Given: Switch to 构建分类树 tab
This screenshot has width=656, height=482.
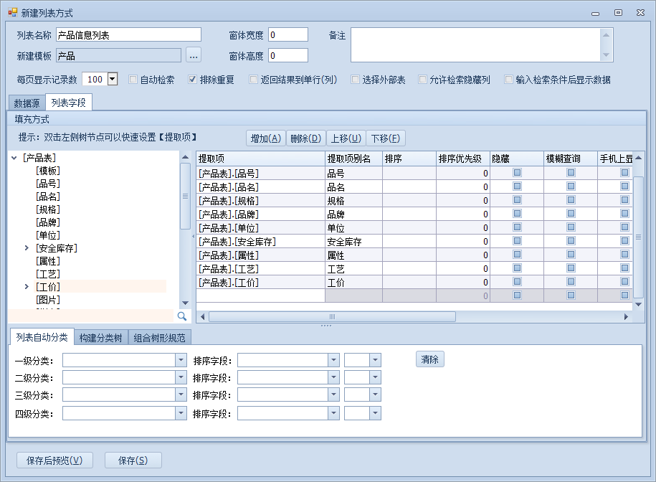Looking at the screenshot, I should [101, 338].
